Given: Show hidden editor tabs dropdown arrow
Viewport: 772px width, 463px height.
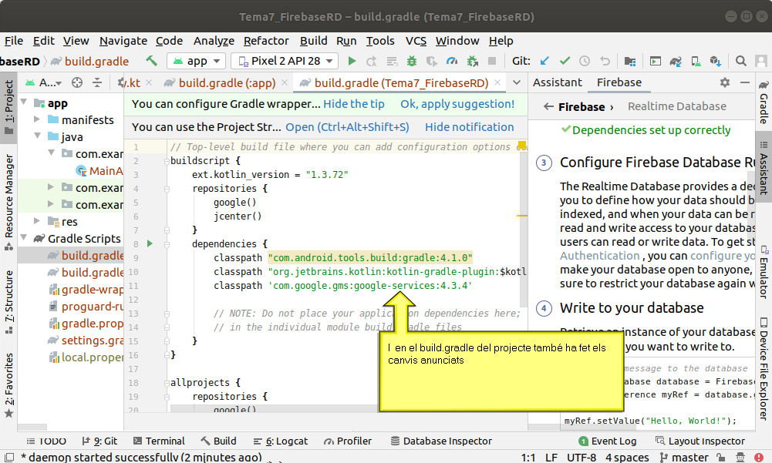Looking at the screenshot, I should pos(517,82).
